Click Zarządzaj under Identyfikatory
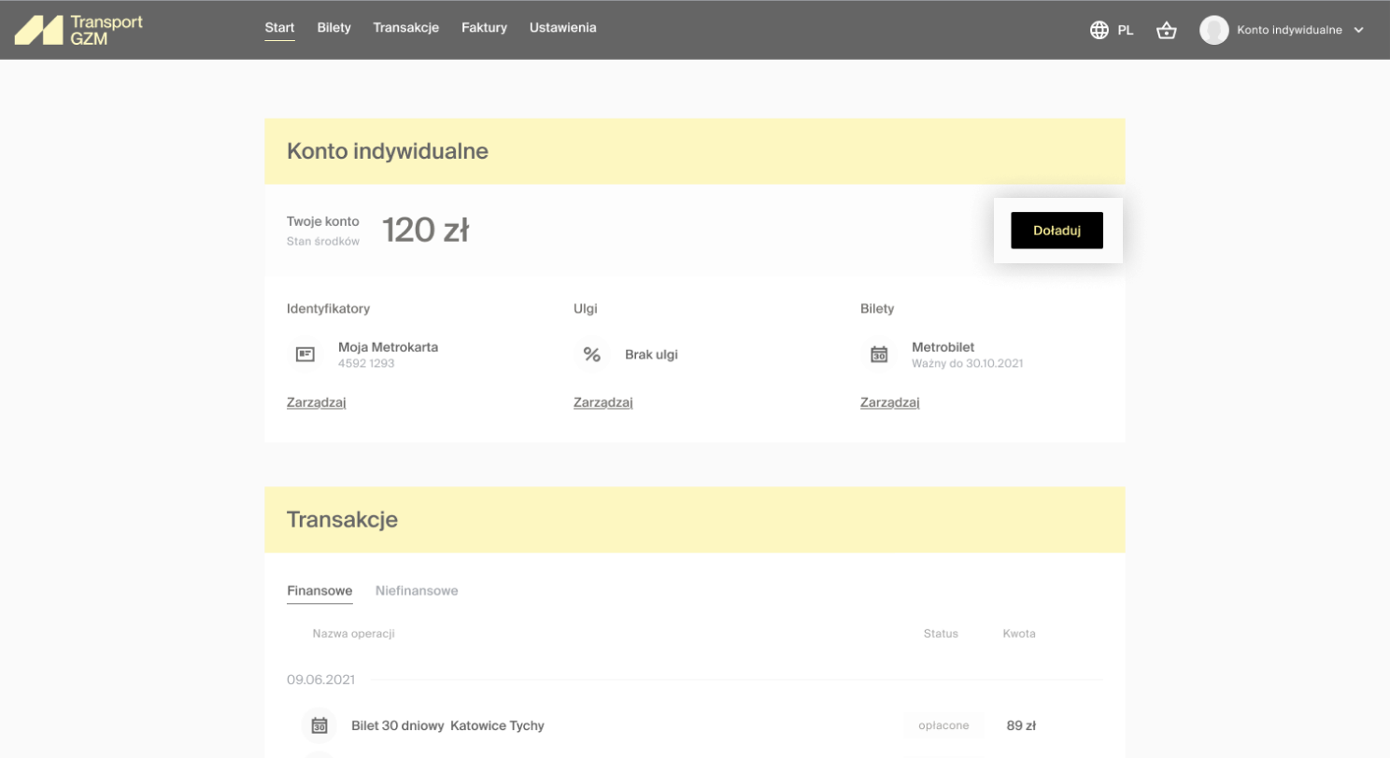1390x758 pixels. click(316, 403)
